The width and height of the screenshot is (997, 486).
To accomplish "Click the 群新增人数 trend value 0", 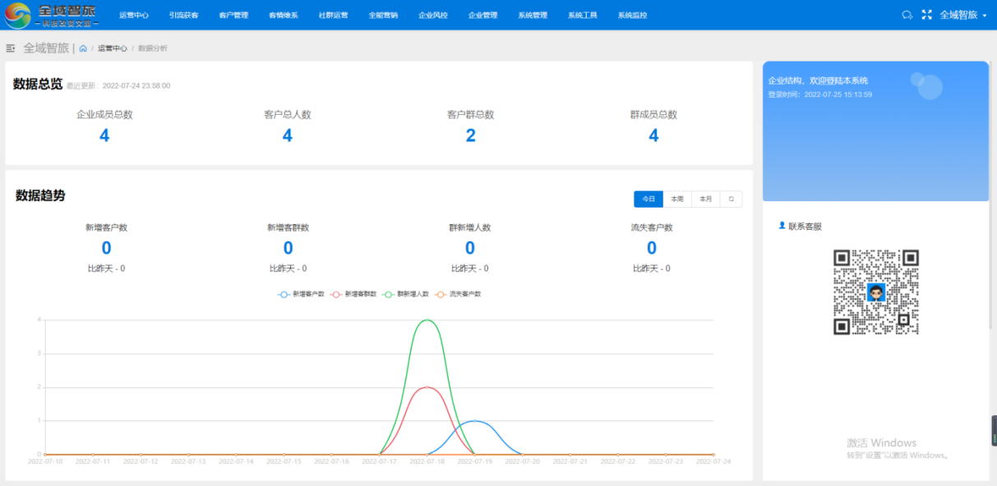I will 470,248.
